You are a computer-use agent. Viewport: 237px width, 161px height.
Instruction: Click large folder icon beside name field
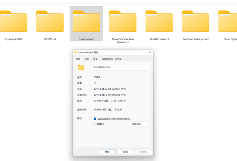tap(81, 68)
